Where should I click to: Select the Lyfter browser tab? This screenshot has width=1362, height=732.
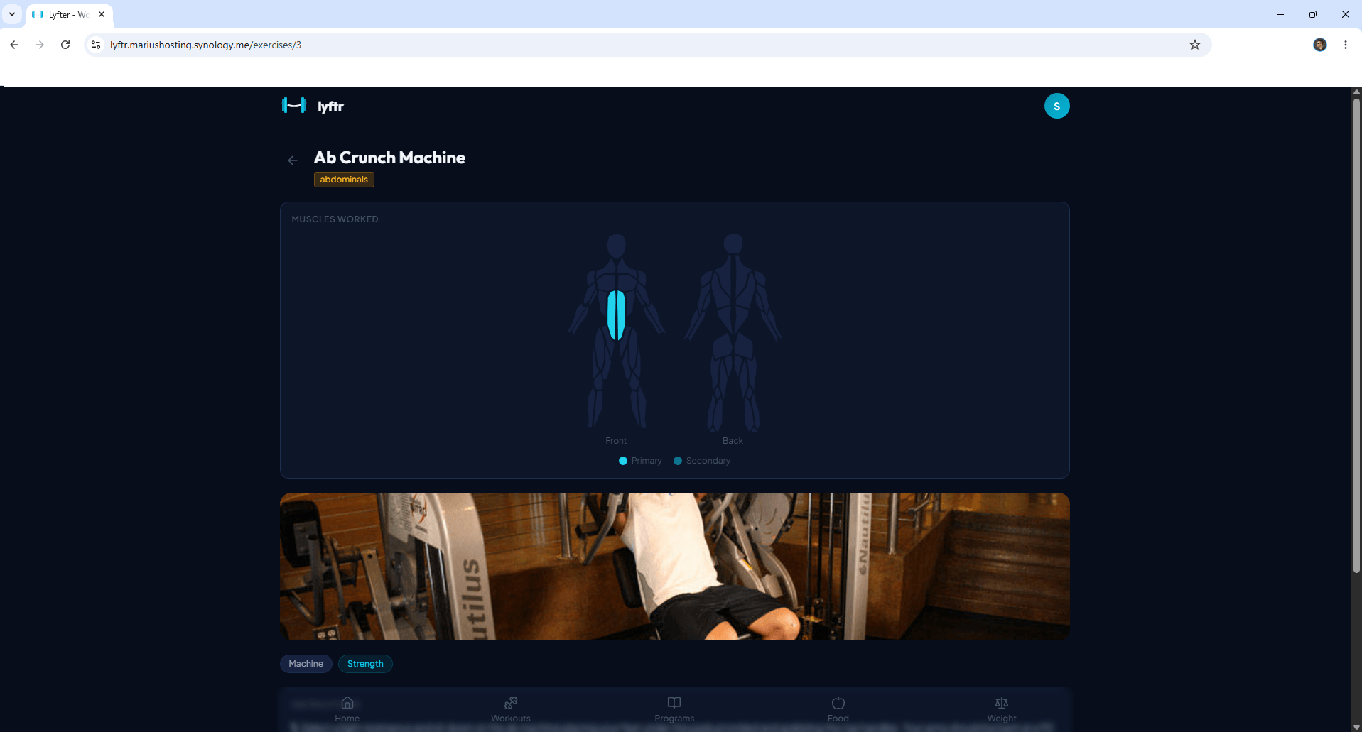[x=69, y=14]
